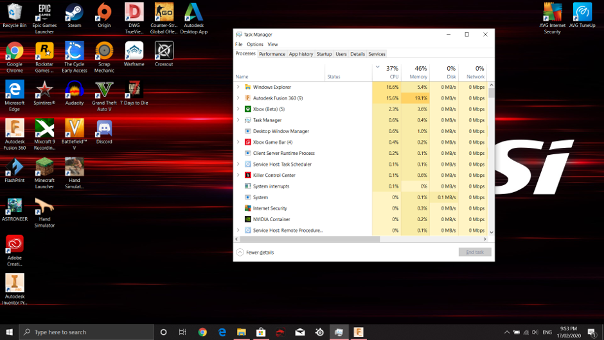604x340 pixels.
Task: Switch to the Startup tab
Action: click(324, 54)
